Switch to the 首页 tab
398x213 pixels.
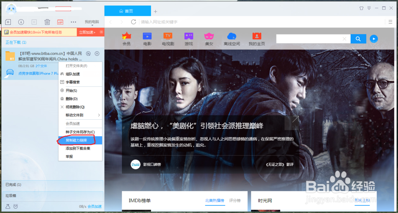point(128,11)
